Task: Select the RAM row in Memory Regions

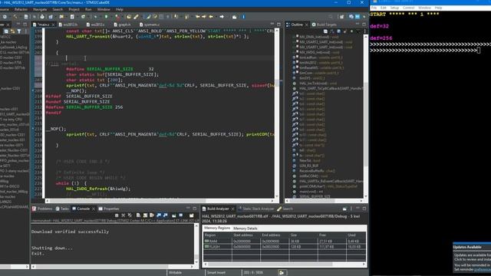Action: point(285,242)
